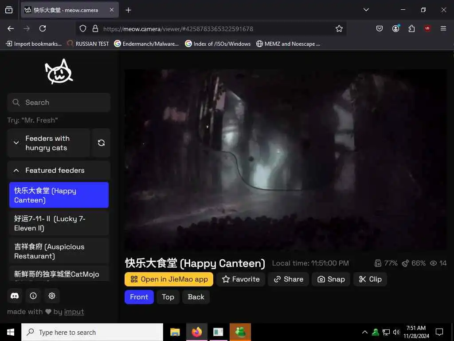454x341 pixels.
Task: Select the CatMojo feeder entry
Action: [x=59, y=274]
